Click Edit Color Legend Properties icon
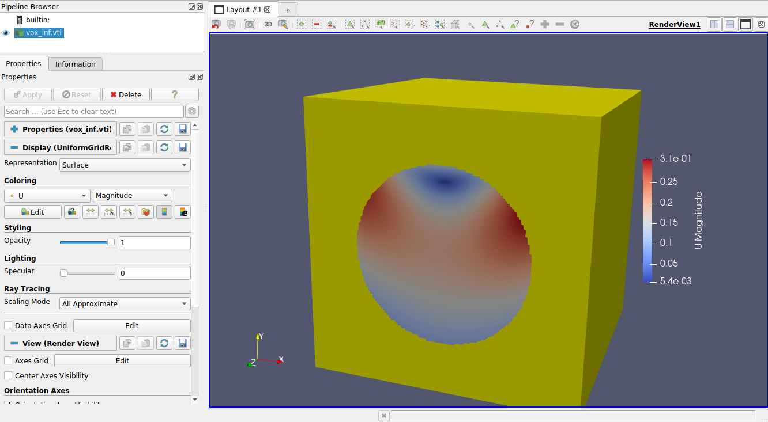This screenshot has width=768, height=422. click(x=183, y=212)
